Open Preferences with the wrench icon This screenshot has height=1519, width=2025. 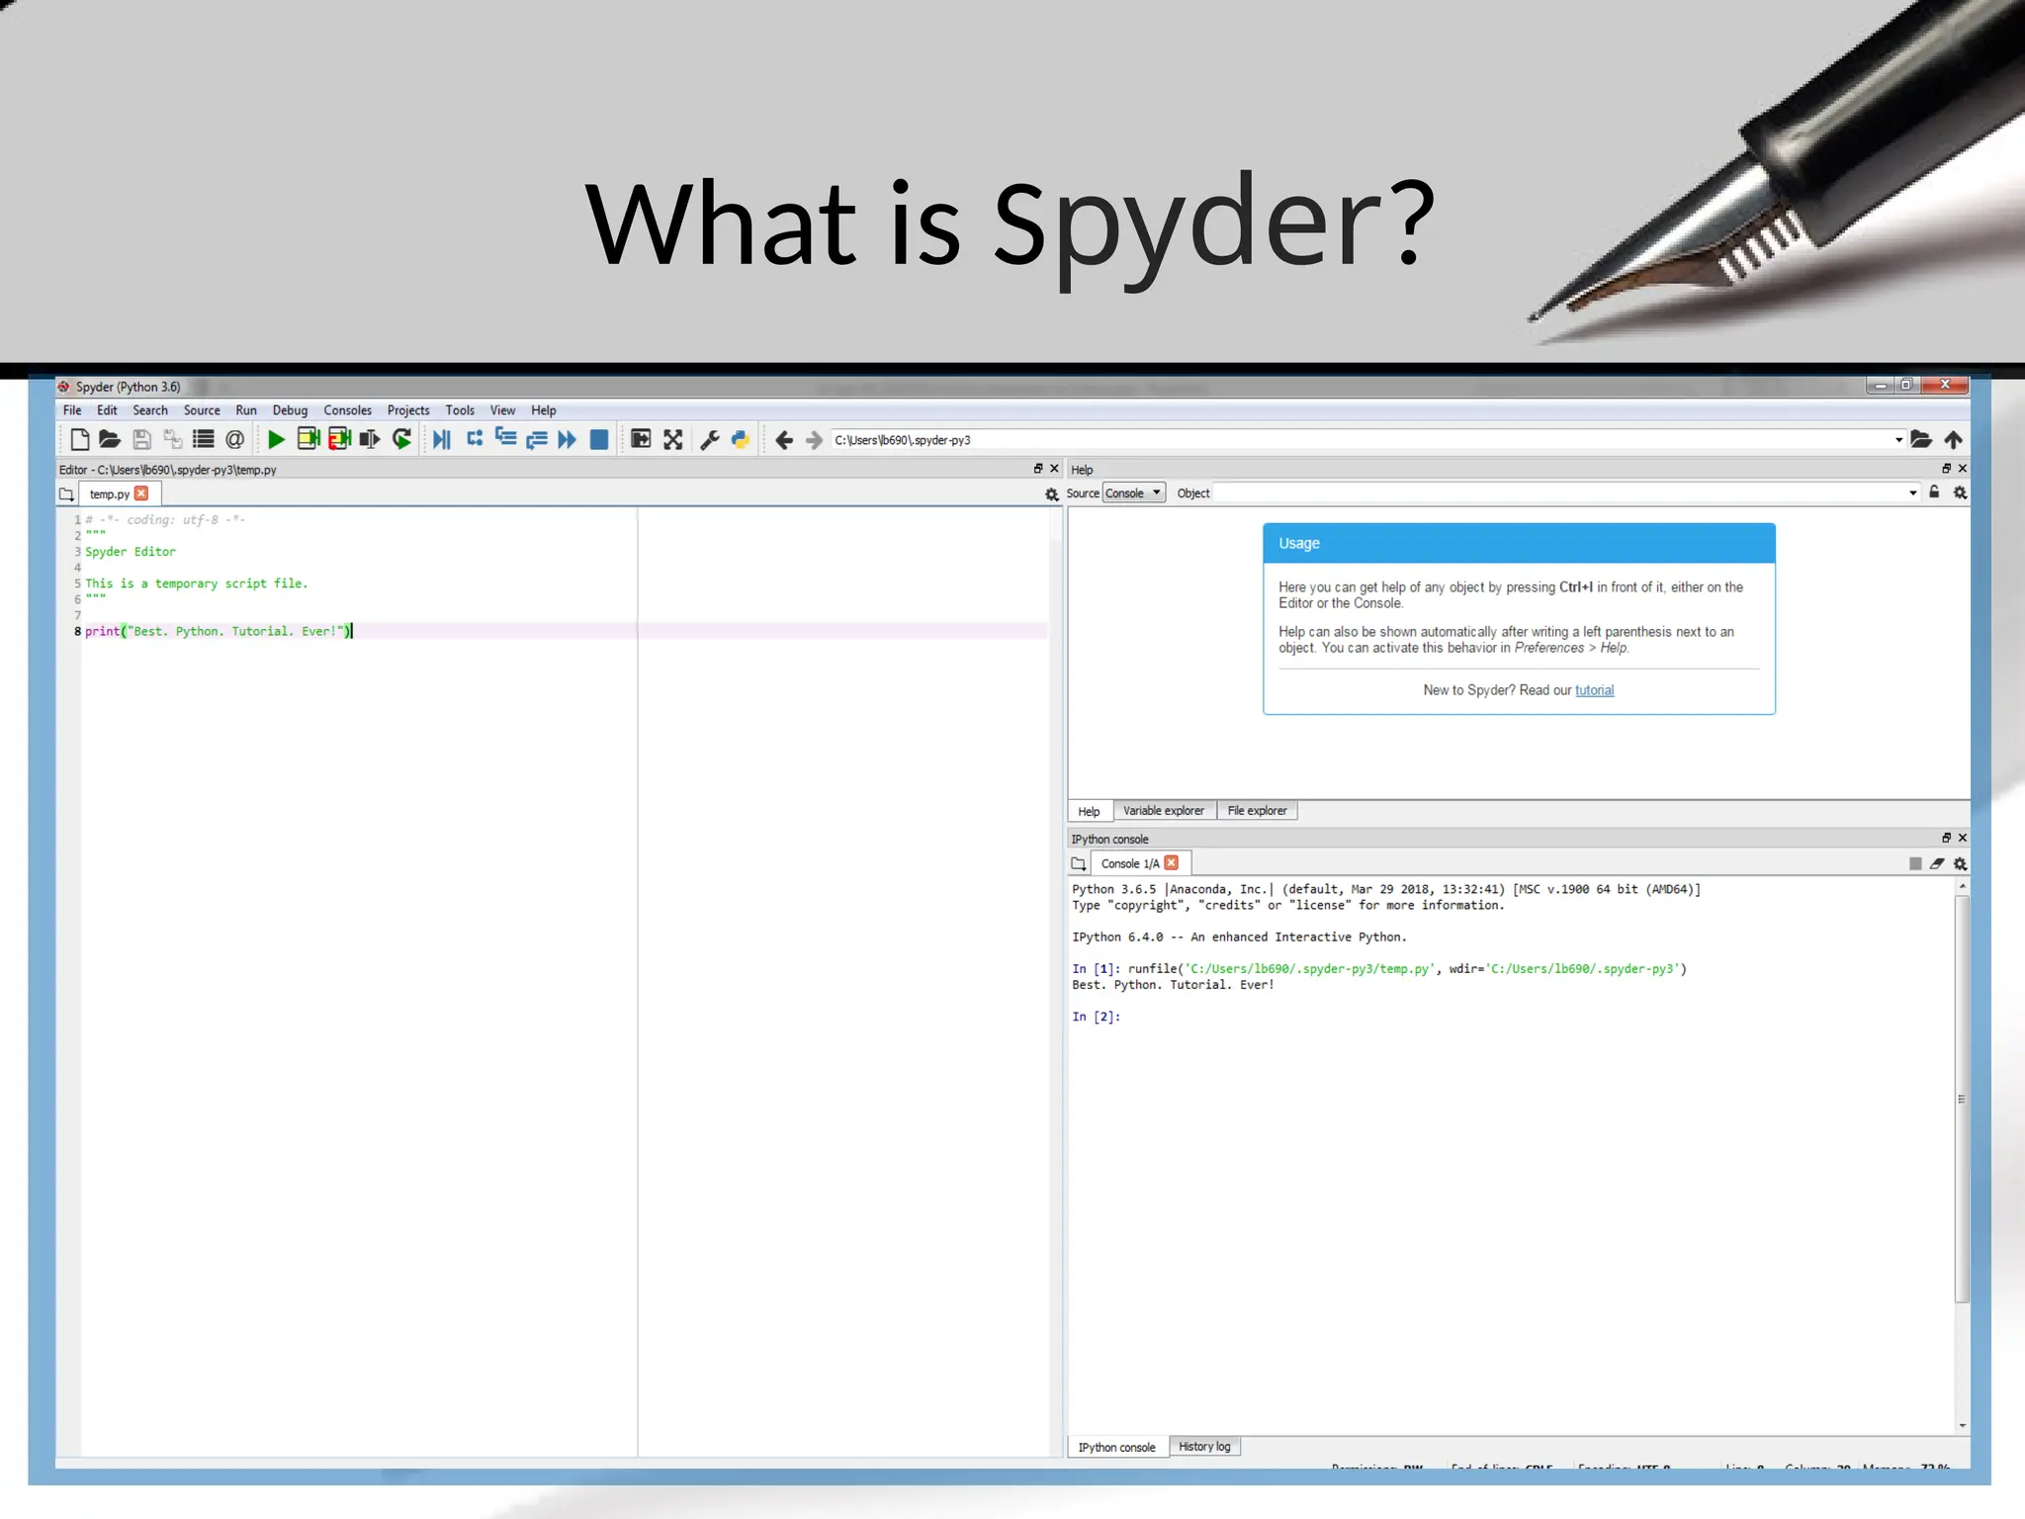point(709,439)
